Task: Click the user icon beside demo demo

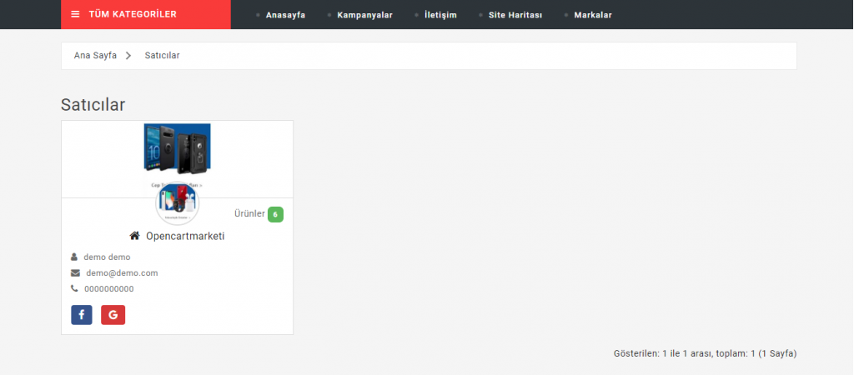Action: (74, 257)
